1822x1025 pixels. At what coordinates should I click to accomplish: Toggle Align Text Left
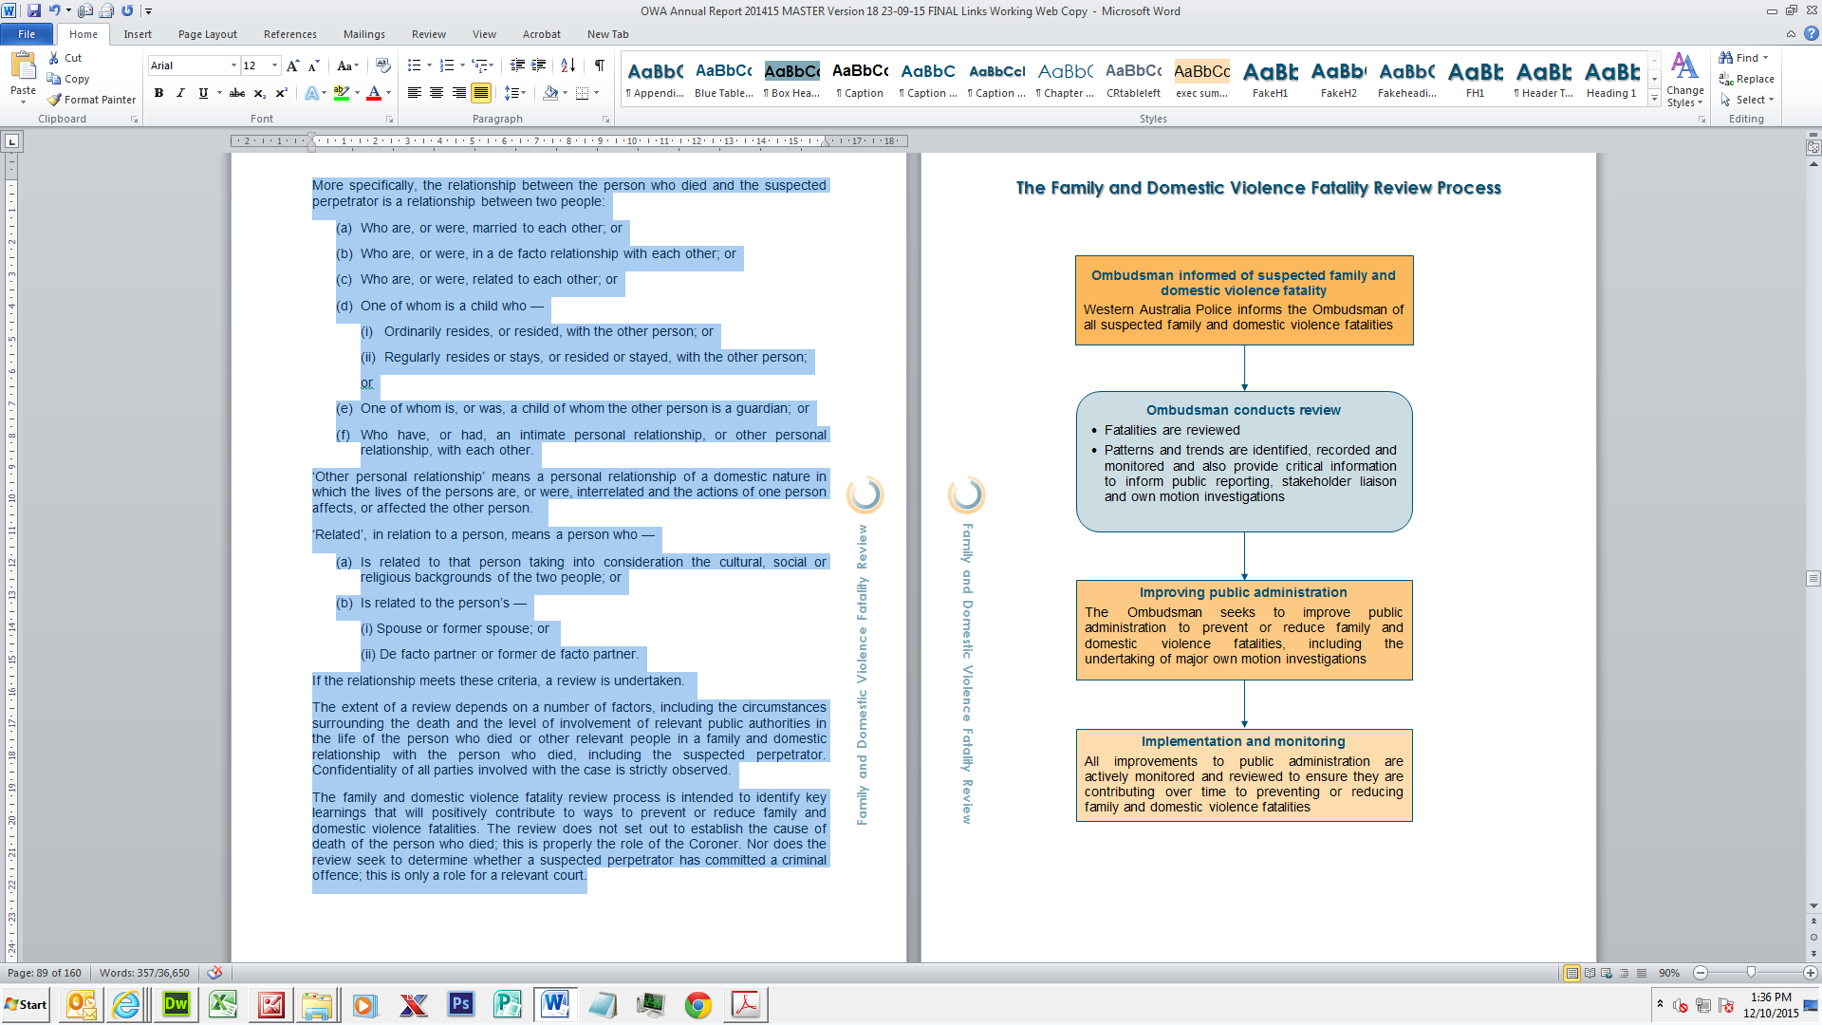[415, 93]
